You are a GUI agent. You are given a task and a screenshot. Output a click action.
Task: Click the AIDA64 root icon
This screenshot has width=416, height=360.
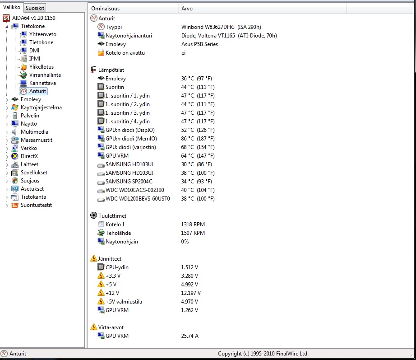(x=6, y=18)
